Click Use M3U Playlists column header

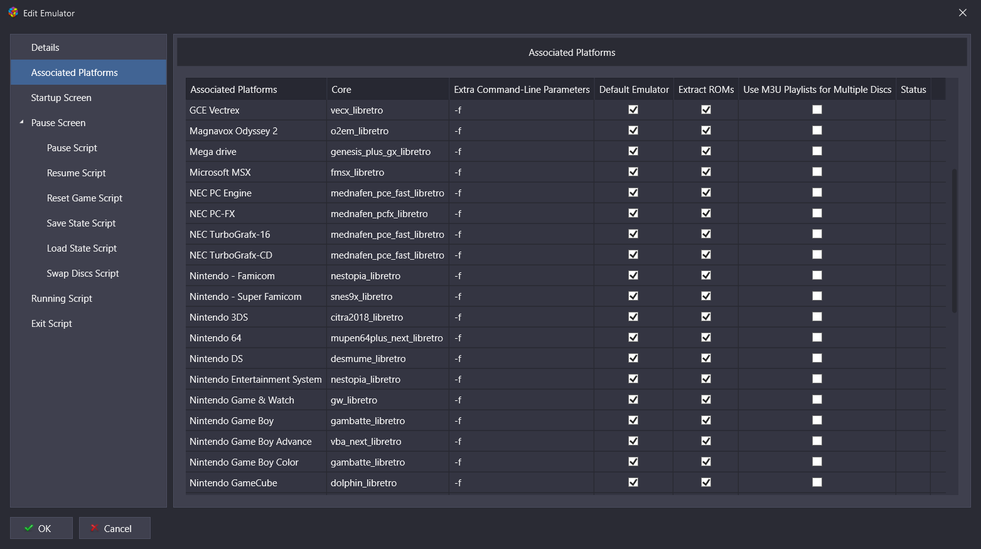817,90
